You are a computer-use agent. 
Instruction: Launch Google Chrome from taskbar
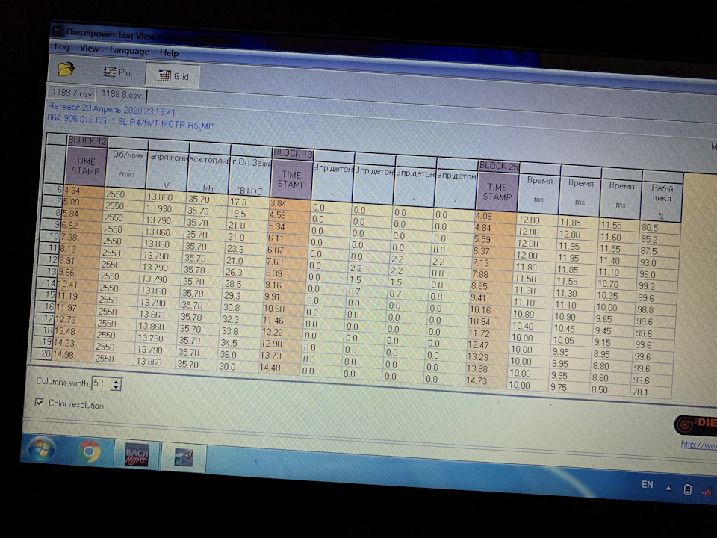click(89, 451)
